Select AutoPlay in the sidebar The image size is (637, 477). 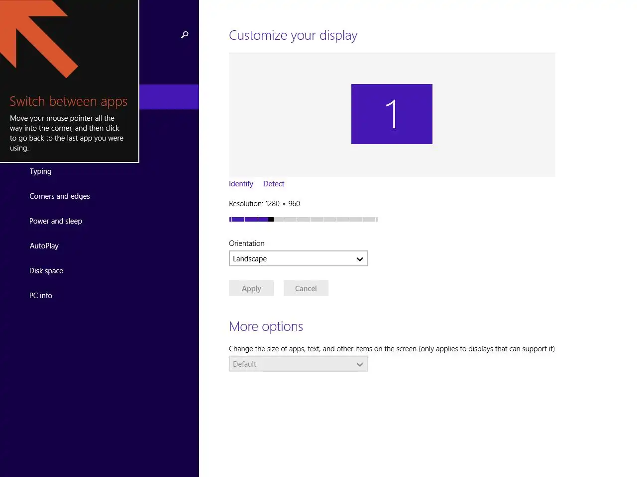click(44, 246)
